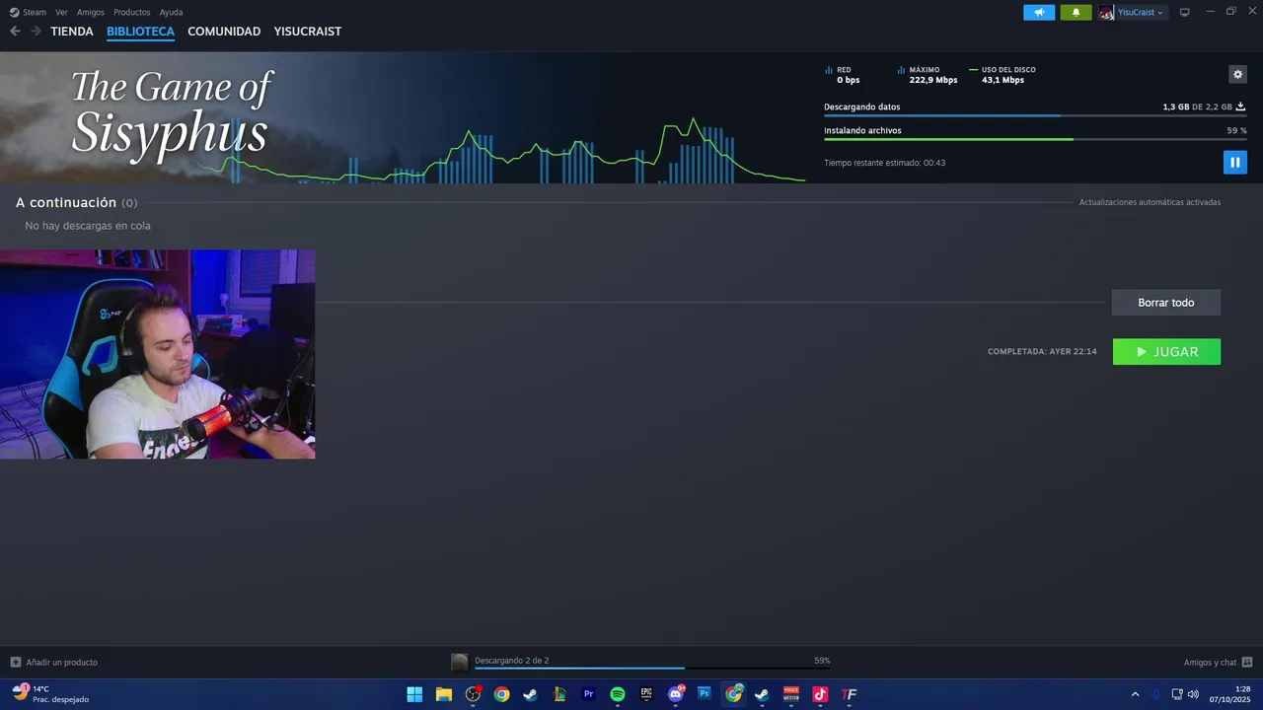Click the game thumbnail in the bottom download bar
Screen dimensions: 1263x710
click(x=459, y=662)
